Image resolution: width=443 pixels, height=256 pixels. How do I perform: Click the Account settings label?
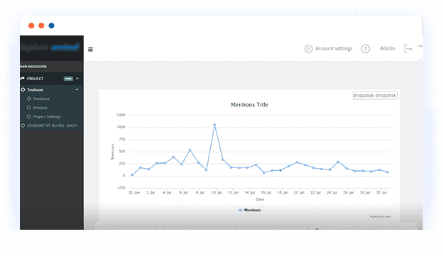334,48
